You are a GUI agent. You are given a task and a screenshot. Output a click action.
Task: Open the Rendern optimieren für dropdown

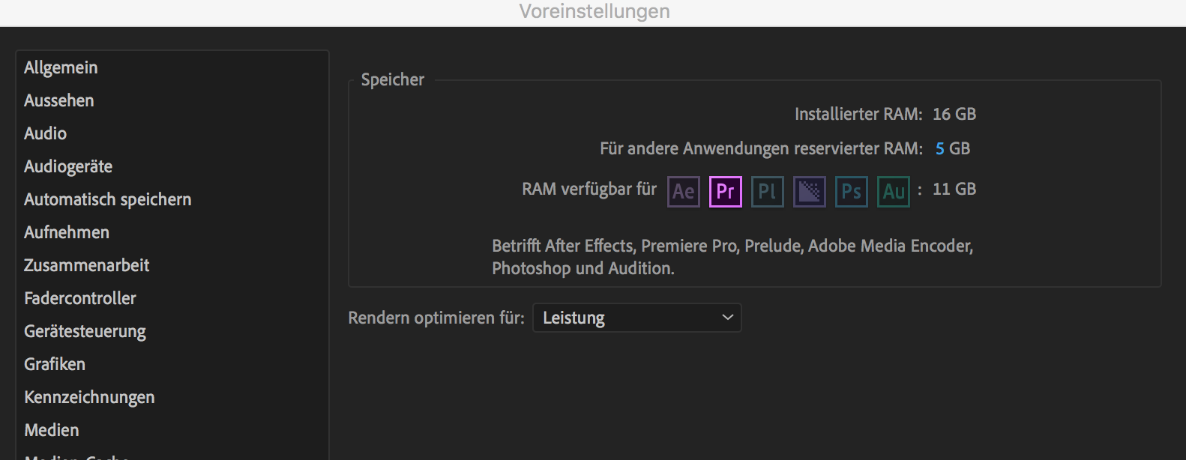(637, 318)
